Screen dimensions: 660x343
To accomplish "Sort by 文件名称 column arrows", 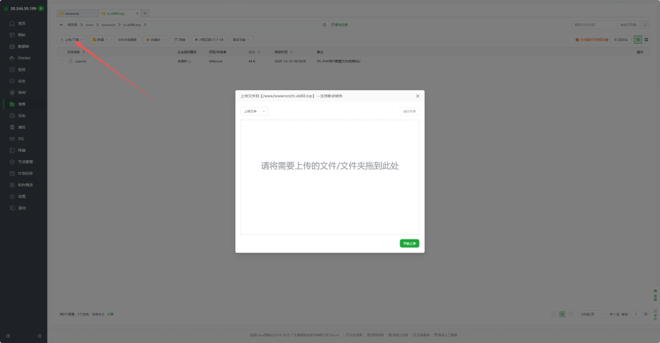I will 84,52.
